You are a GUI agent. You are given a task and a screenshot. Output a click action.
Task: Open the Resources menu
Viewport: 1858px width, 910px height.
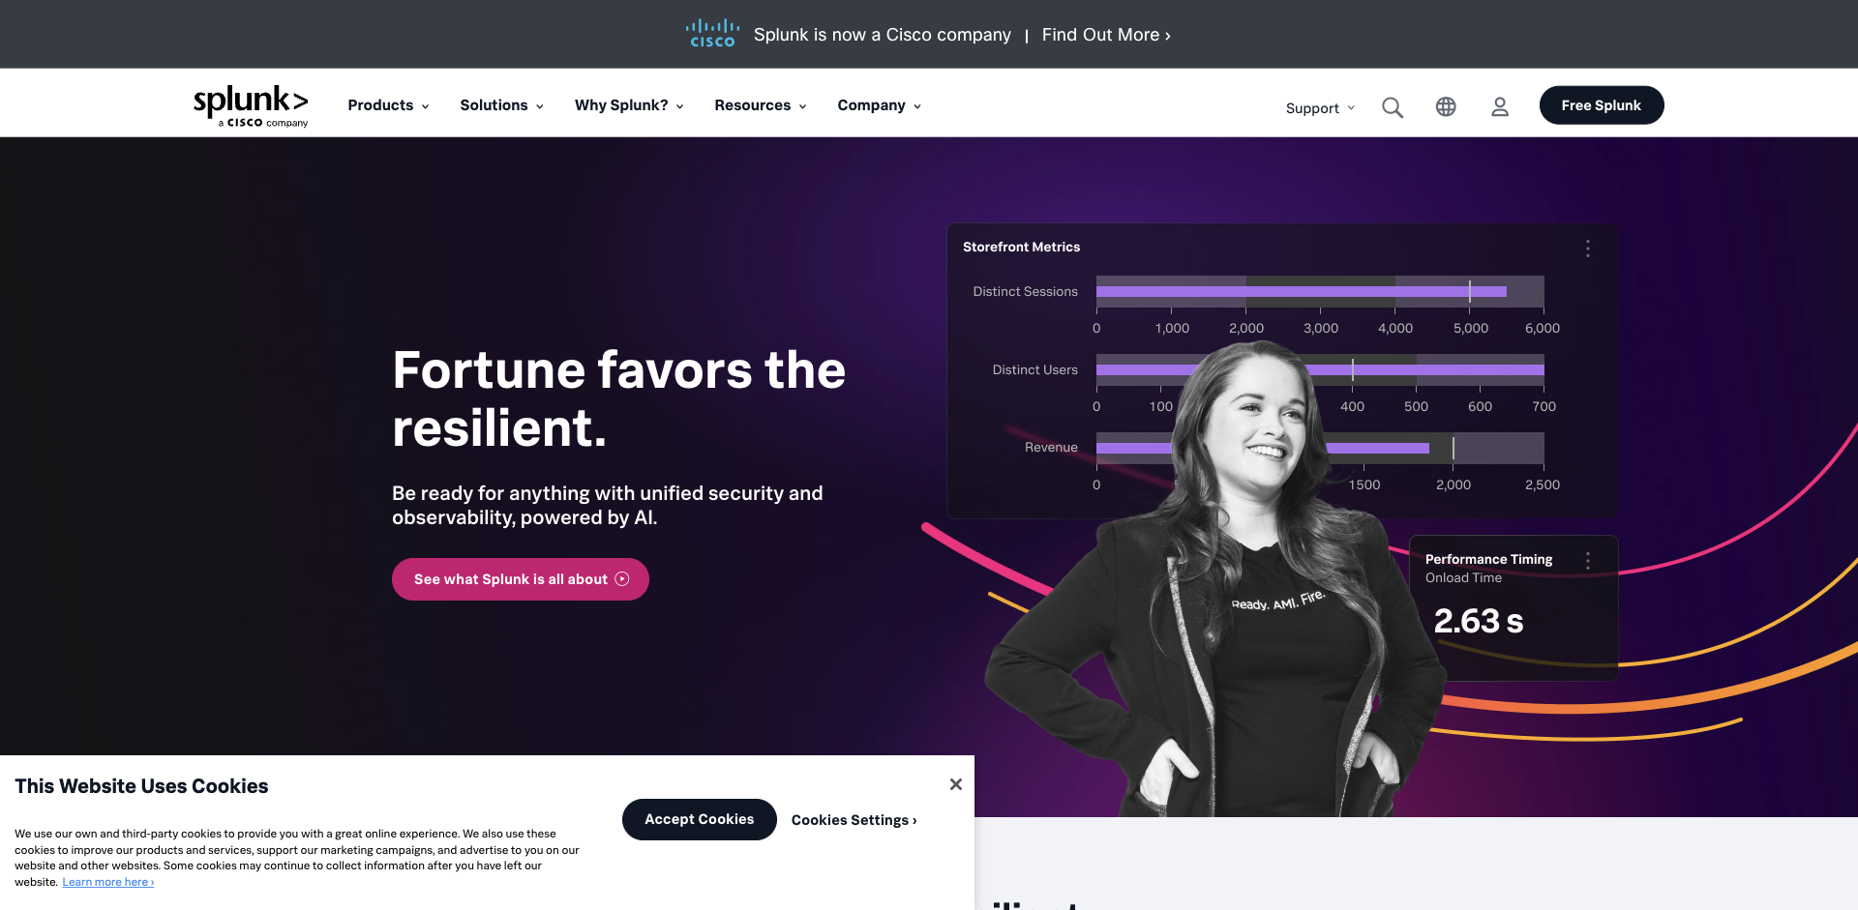(761, 105)
